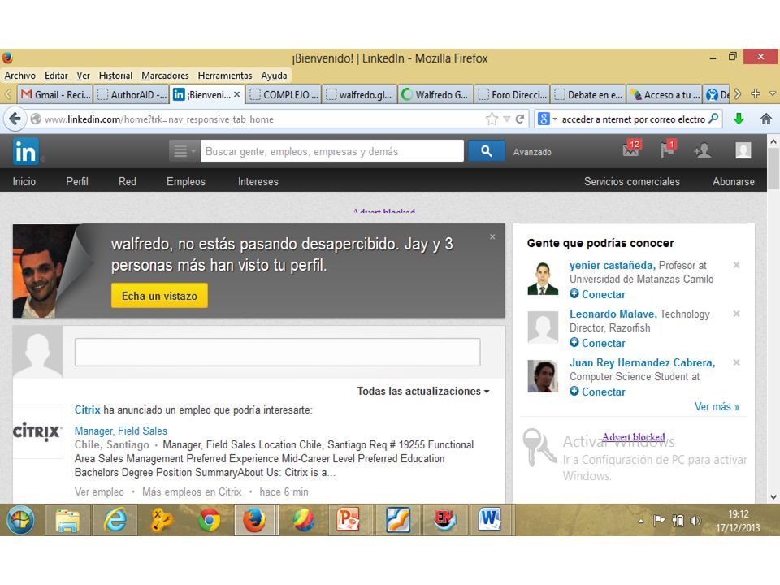Click the LinkedIn logo icon
This screenshot has height=585, width=780.
[x=25, y=151]
